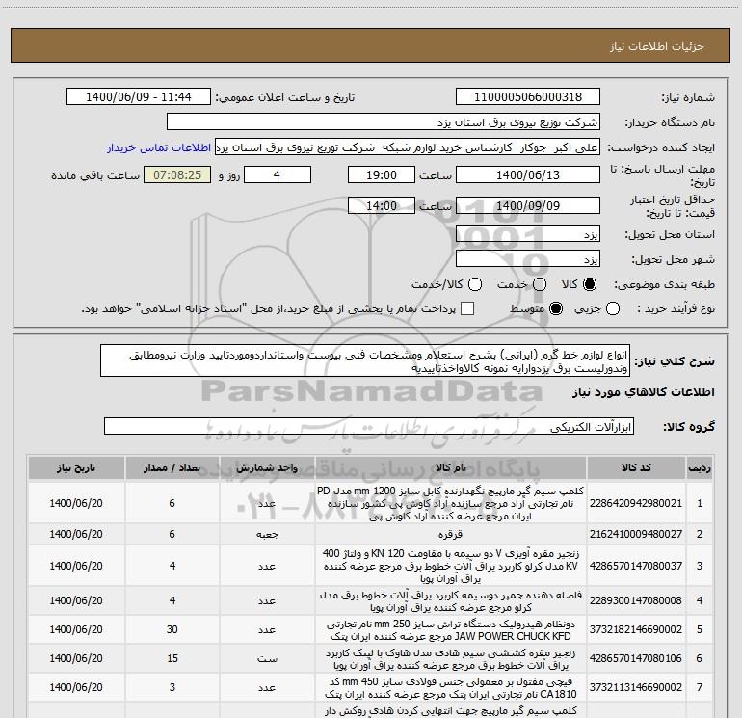742x718 pixels.
Task: Click the deadline time field 19:00
Action: 382,174
